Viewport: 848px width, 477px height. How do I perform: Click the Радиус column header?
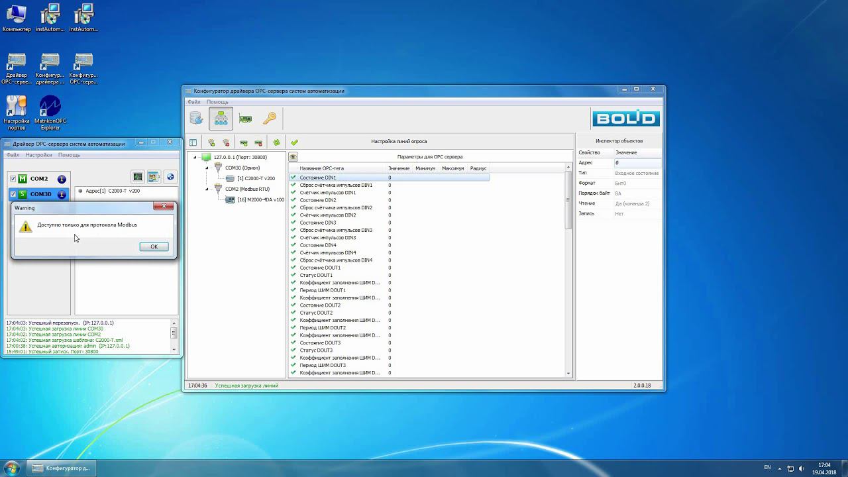pyautogui.click(x=478, y=168)
